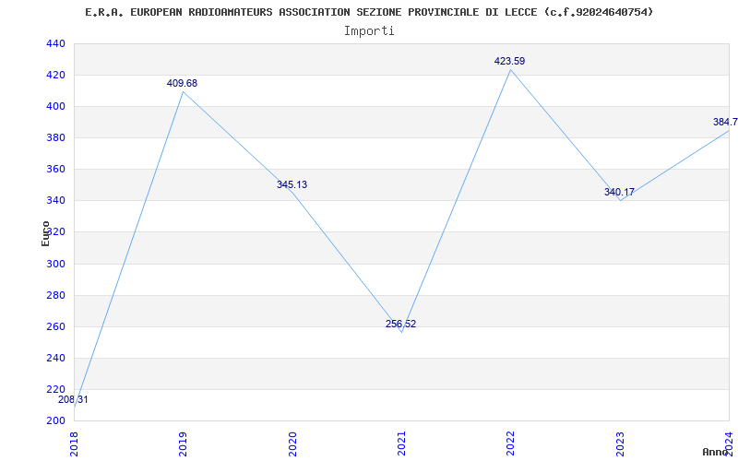Click the 2021 x-axis label
738x461 pixels.
click(x=401, y=443)
